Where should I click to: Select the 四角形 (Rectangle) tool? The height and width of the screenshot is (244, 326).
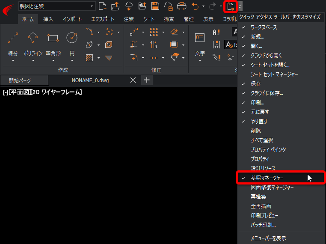click(53, 39)
